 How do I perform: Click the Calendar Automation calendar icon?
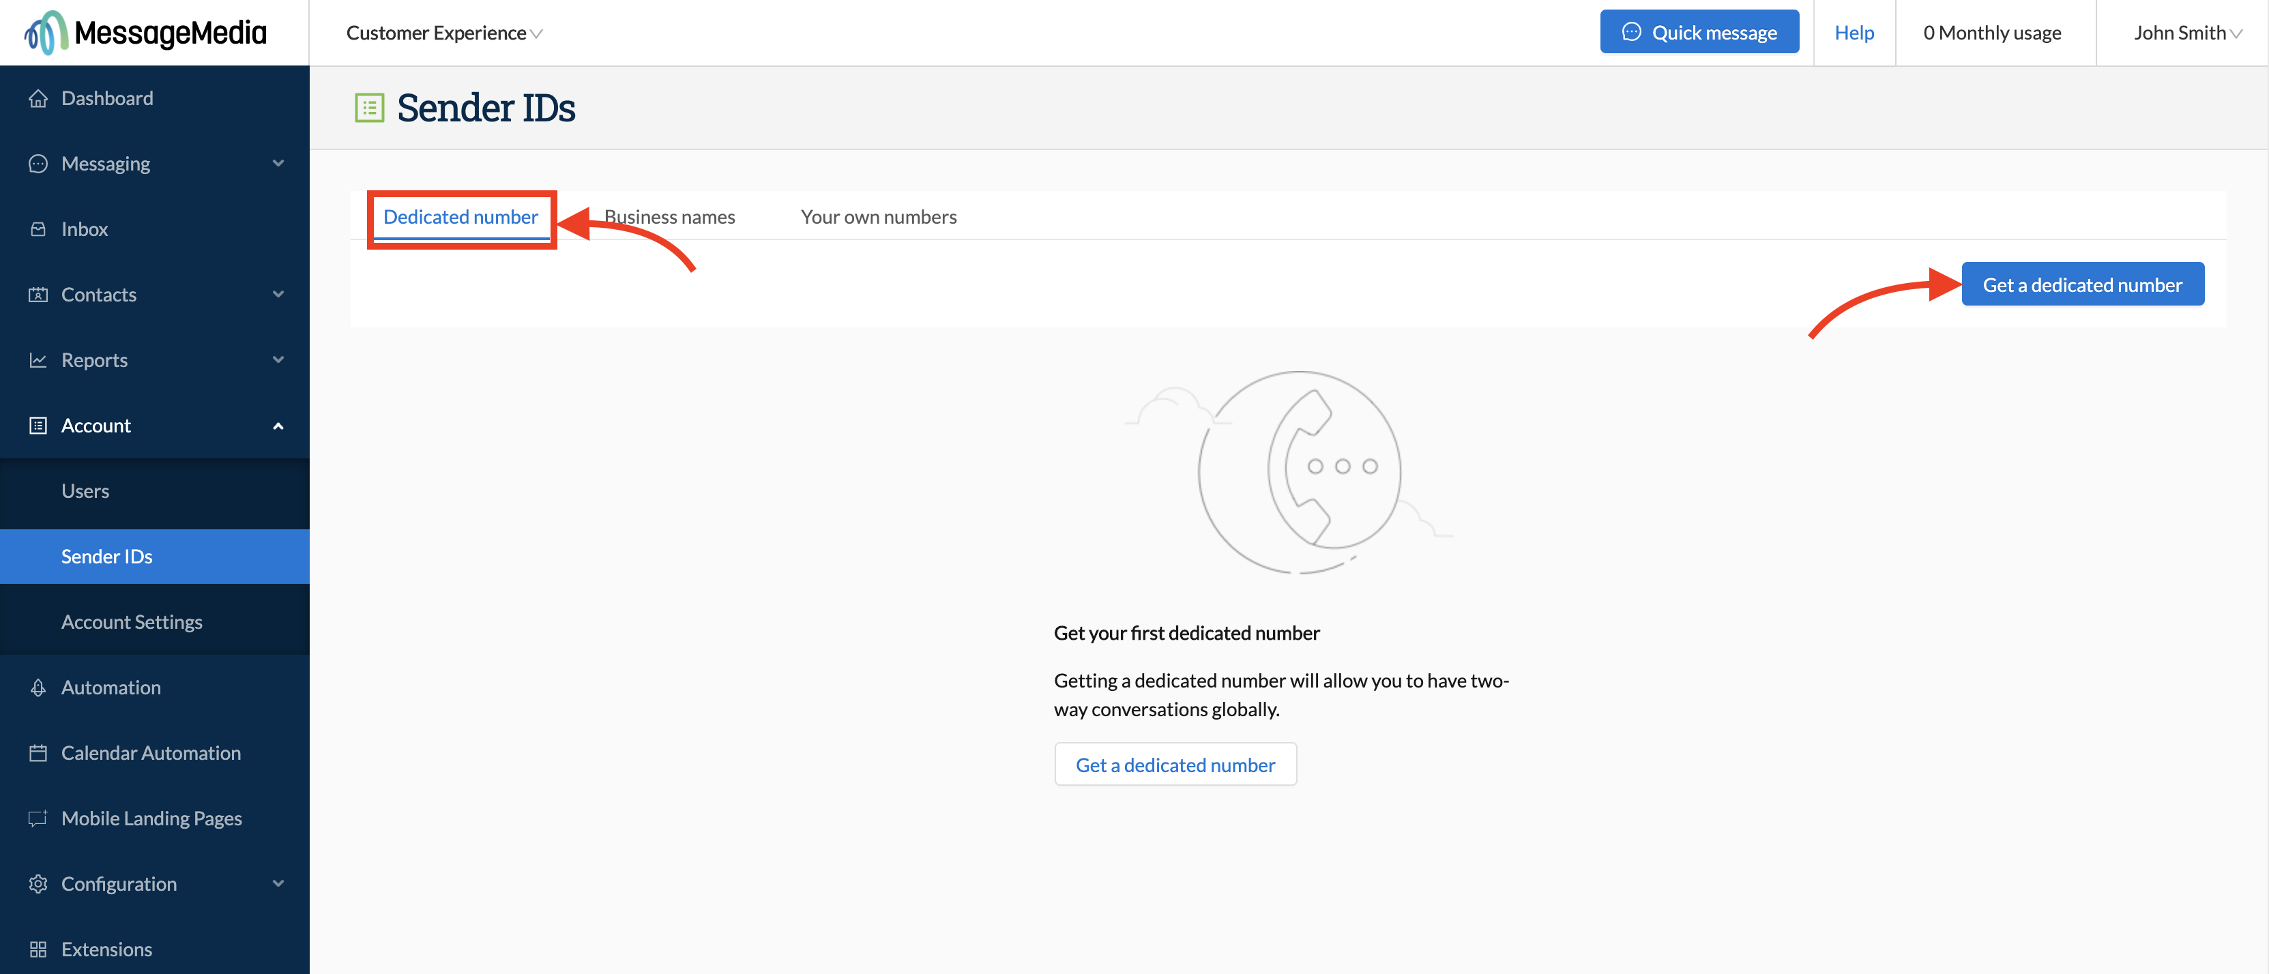click(x=38, y=753)
